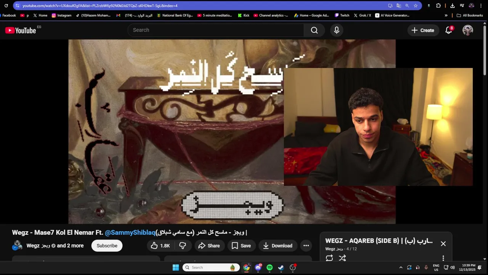Open the X Home bookmark

[40, 16]
